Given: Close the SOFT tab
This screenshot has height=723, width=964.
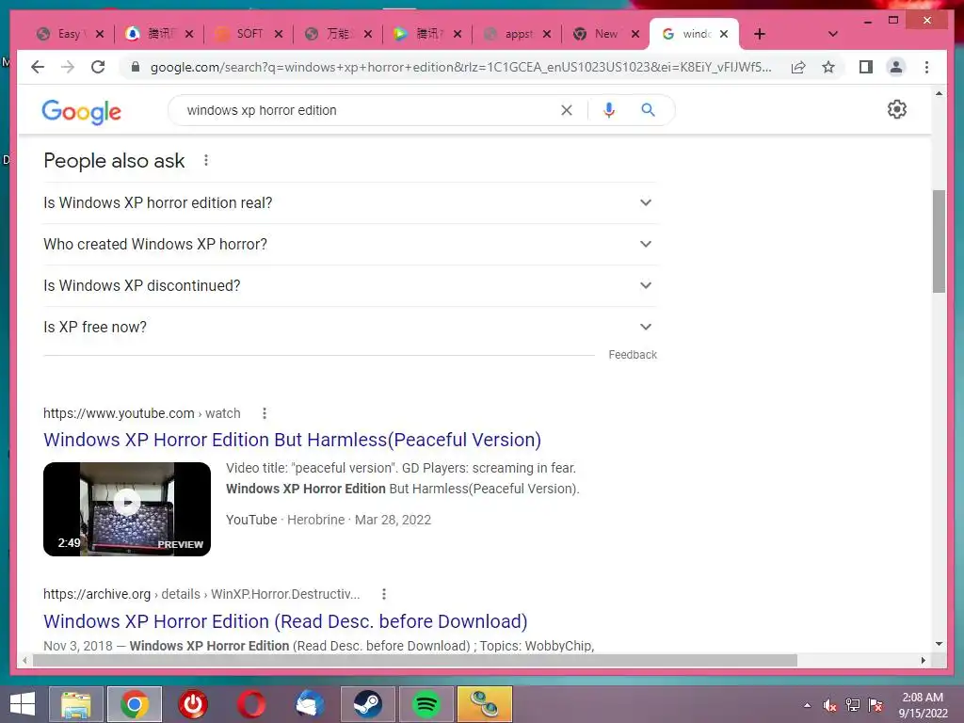Looking at the screenshot, I should [279, 34].
